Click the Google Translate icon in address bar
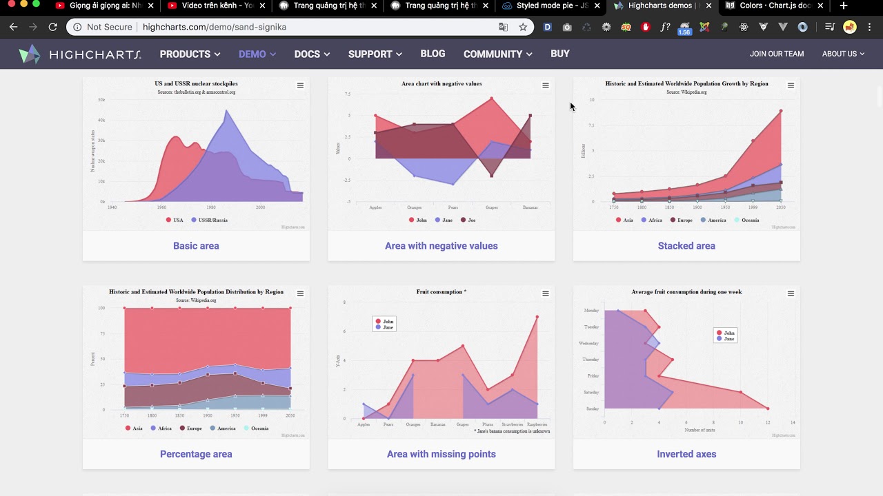This screenshot has height=496, width=883. (503, 27)
